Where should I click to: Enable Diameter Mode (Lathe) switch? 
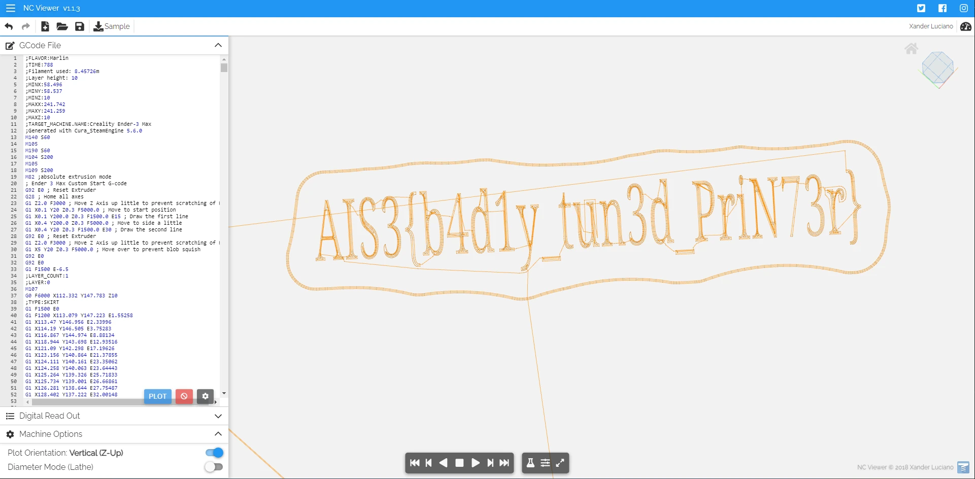[x=214, y=467]
